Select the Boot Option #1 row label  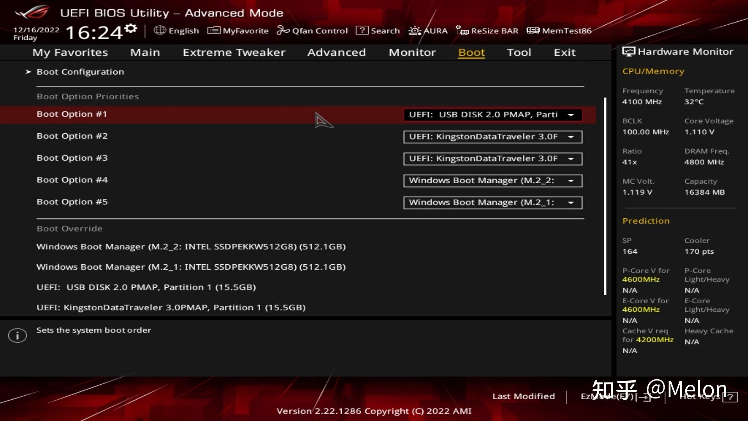coord(72,114)
